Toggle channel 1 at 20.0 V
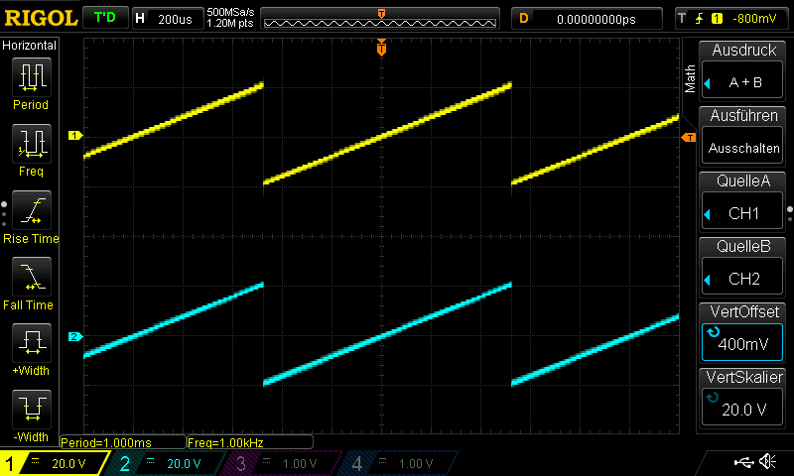794x476 pixels. (54, 463)
